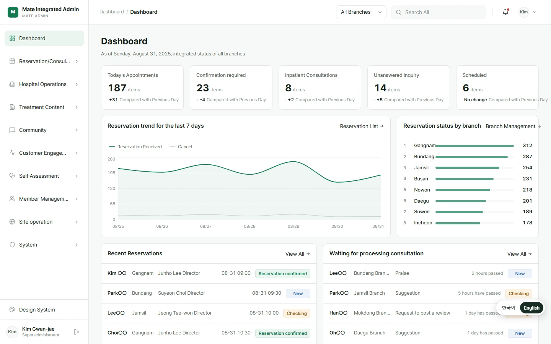Expand the System submenu chevron

(x=77, y=245)
